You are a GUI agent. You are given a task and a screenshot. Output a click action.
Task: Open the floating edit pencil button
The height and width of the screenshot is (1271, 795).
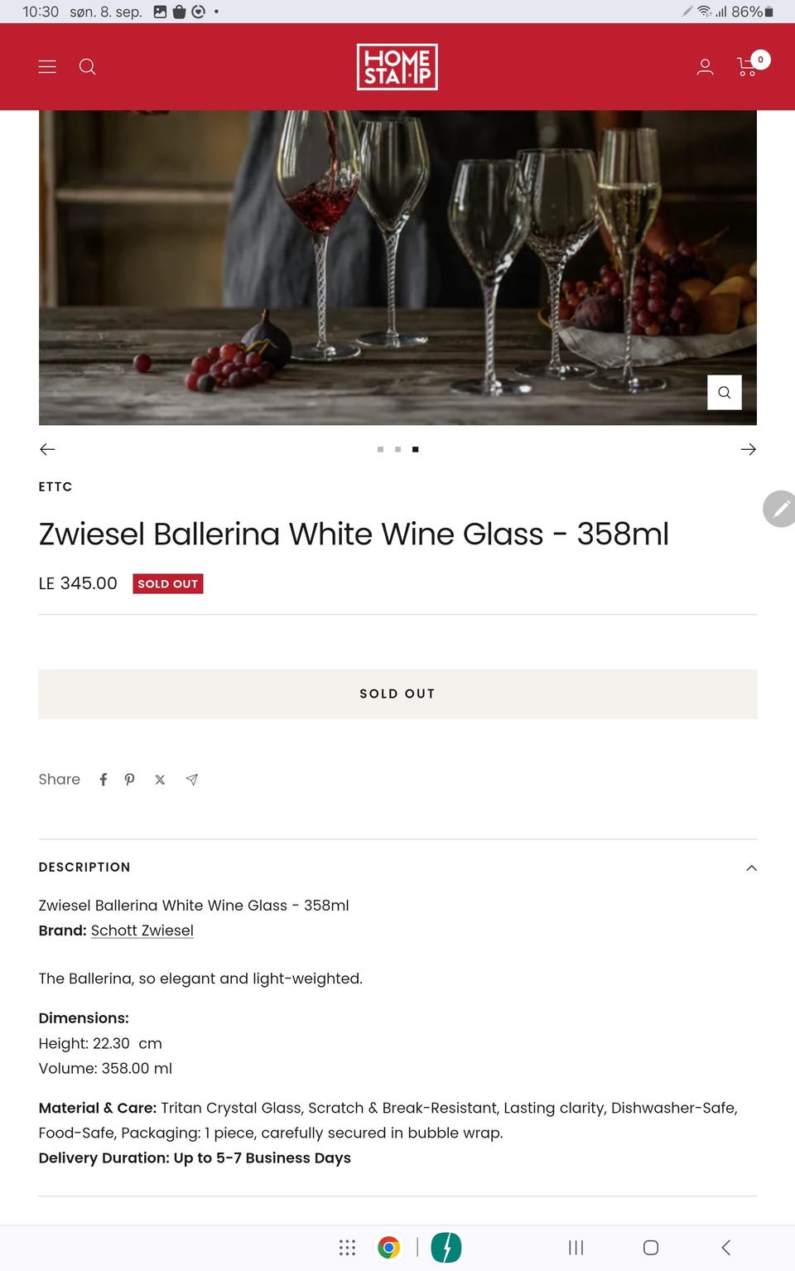pos(779,509)
